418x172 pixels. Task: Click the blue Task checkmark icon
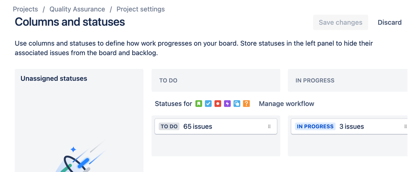point(208,104)
